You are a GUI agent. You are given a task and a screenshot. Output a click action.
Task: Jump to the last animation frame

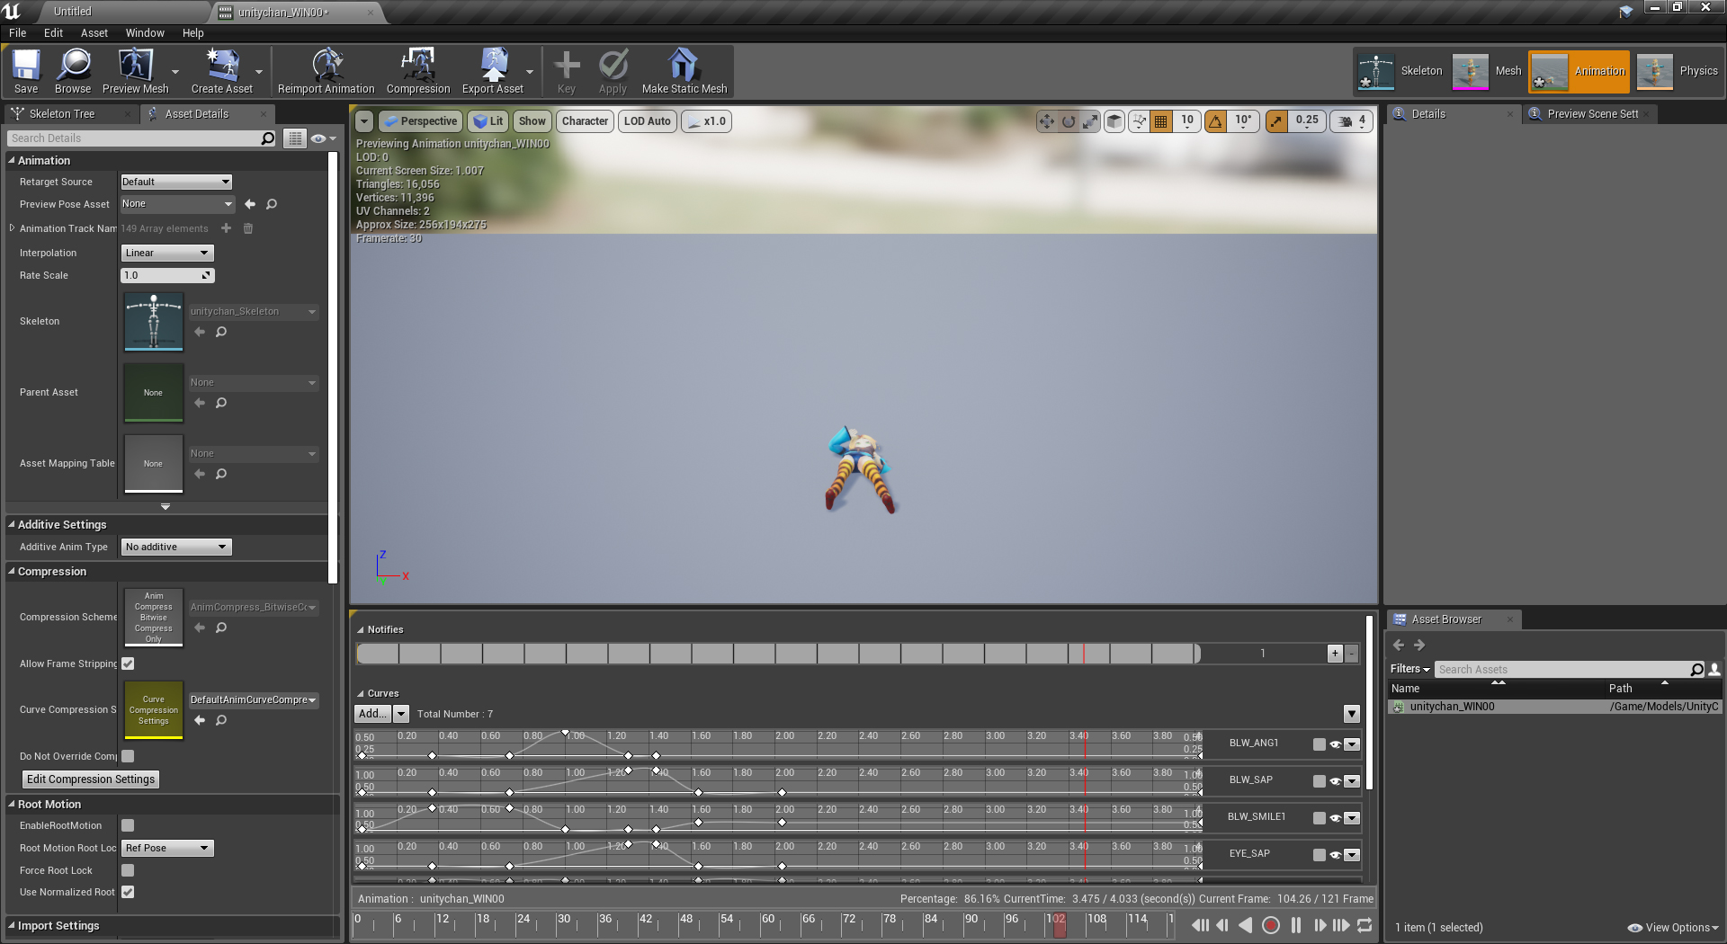1341,925
